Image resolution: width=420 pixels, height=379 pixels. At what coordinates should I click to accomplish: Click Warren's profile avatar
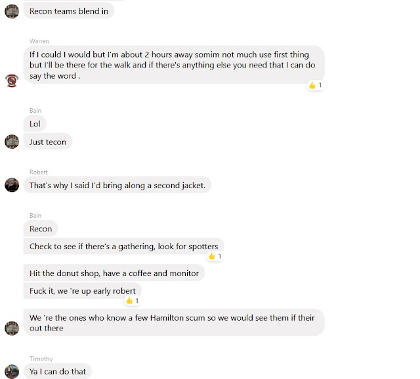(x=11, y=81)
